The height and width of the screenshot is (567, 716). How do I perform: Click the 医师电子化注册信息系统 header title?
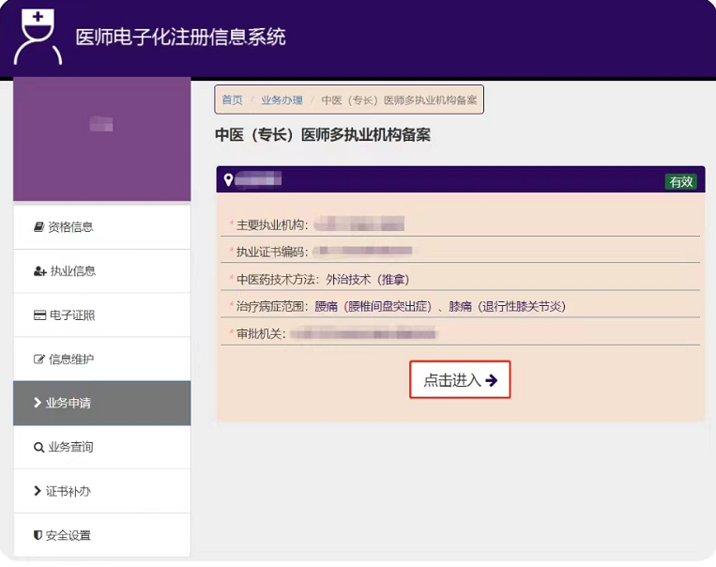click(180, 38)
